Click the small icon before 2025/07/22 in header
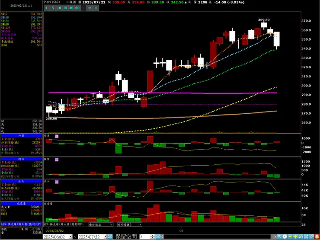This screenshot has width=320, height=240. point(80,2)
